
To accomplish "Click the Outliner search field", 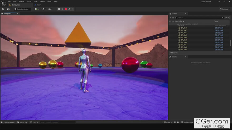I will (199, 18).
